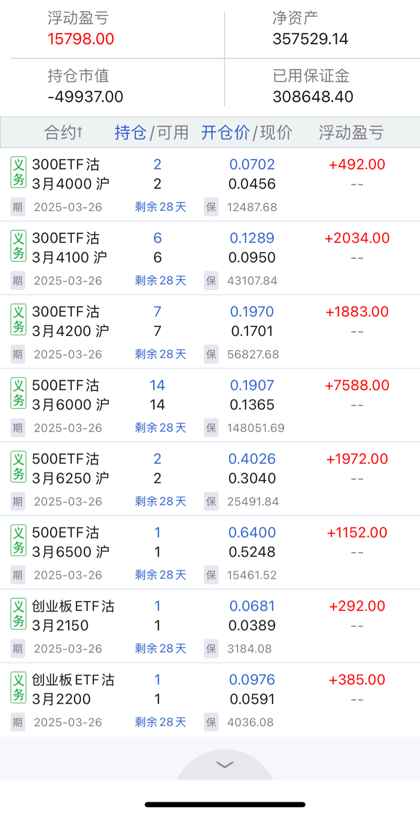Click the 保 margin icon of 500ETF 3月6250

[211, 502]
